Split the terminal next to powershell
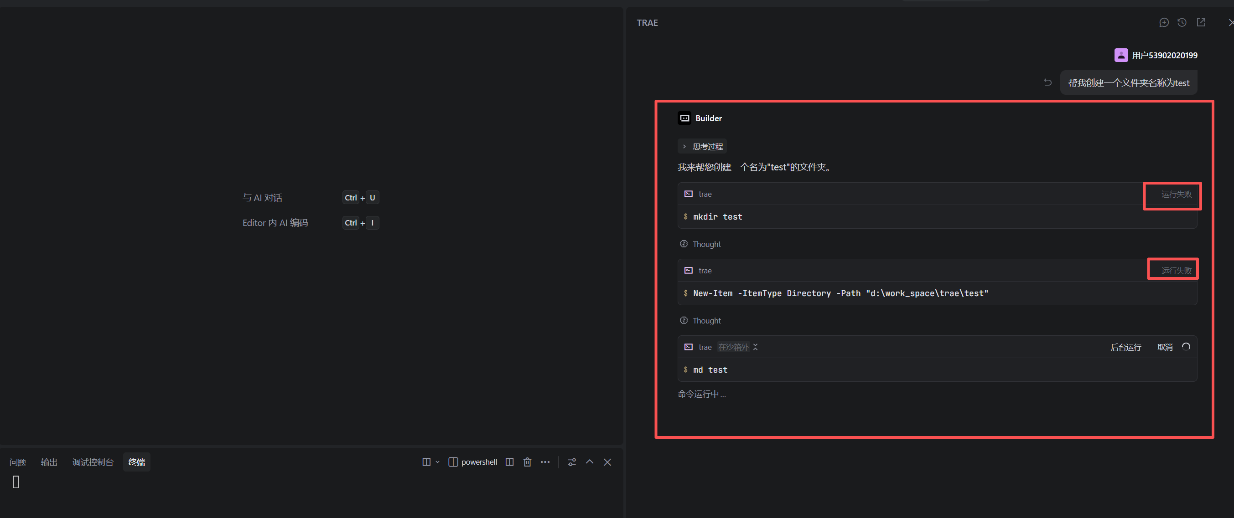 (x=509, y=462)
